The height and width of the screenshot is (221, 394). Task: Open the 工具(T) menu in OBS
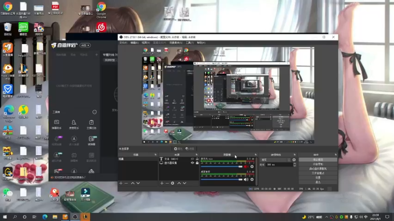[x=190, y=43]
